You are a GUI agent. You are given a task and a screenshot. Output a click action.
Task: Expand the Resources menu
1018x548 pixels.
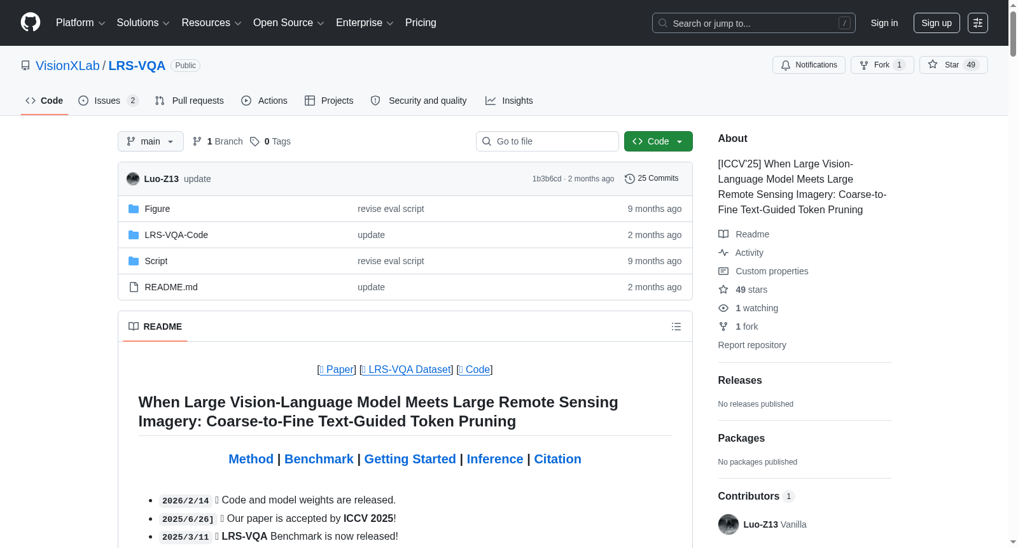pyautogui.click(x=211, y=23)
